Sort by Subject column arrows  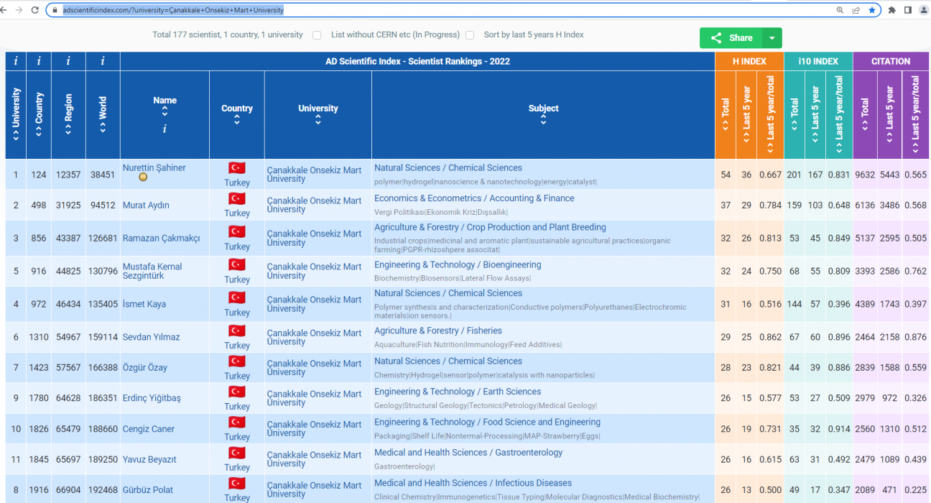coord(543,120)
